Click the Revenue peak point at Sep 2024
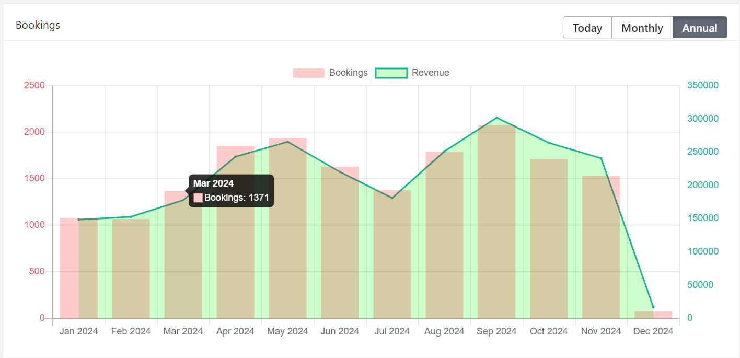740x358 pixels. pyautogui.click(x=497, y=118)
